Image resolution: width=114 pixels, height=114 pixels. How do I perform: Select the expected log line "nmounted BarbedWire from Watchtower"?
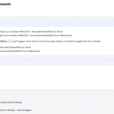pos(20,51)
